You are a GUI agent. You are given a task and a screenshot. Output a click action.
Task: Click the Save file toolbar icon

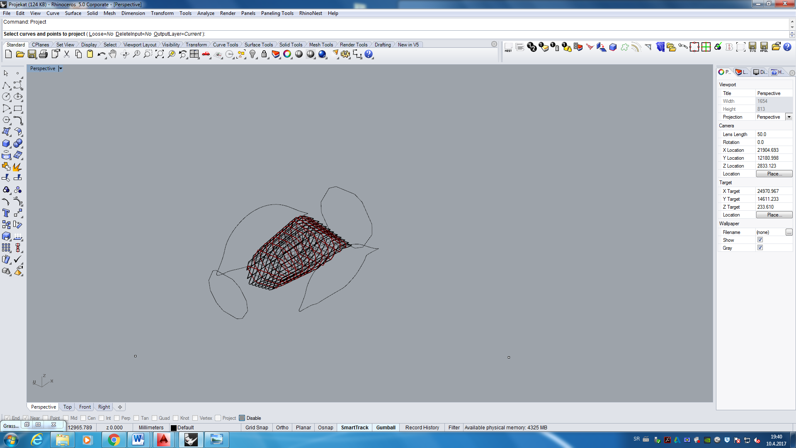pyautogui.click(x=32, y=54)
